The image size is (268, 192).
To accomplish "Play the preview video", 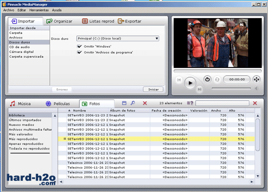I will coord(190,83).
